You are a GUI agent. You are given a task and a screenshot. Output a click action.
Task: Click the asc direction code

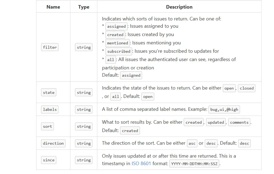coord(192,143)
